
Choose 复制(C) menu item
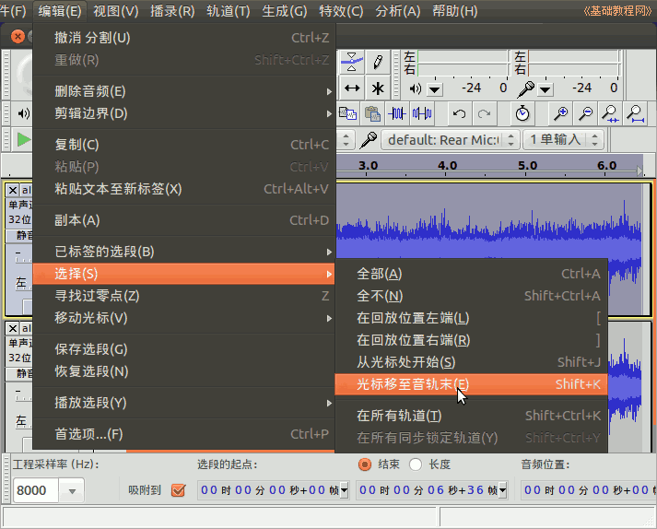(184, 145)
